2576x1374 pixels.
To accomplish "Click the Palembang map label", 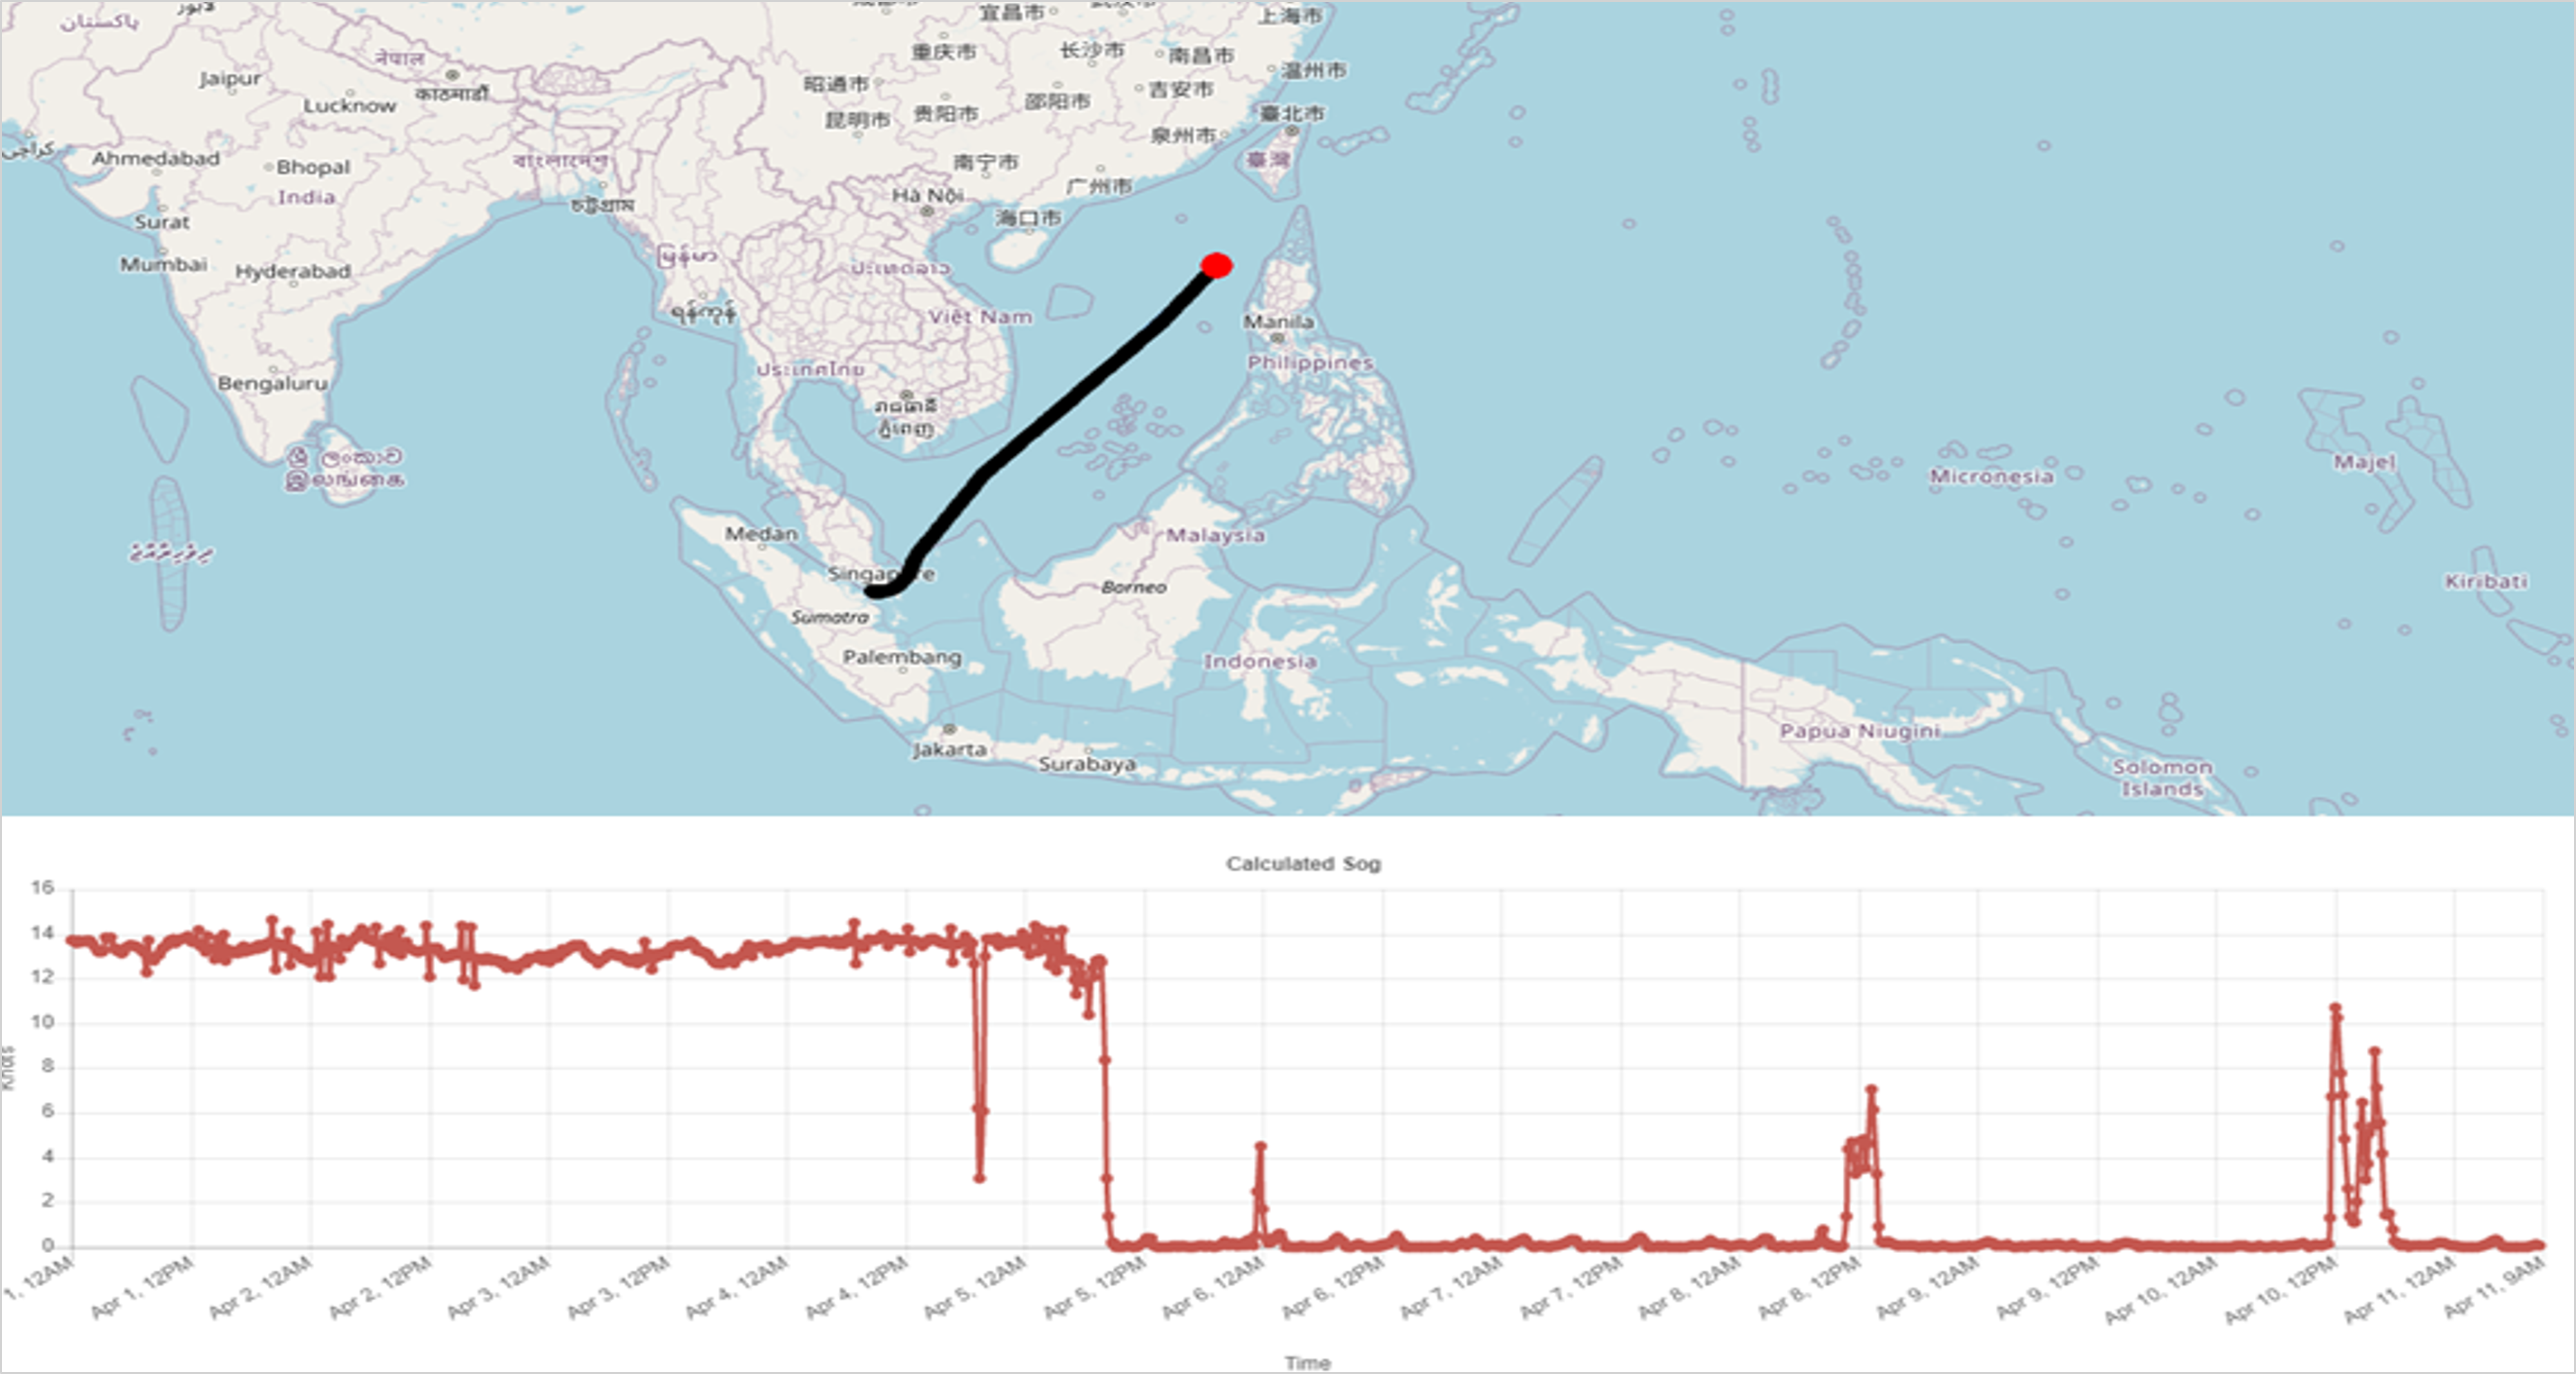I will coord(902,657).
